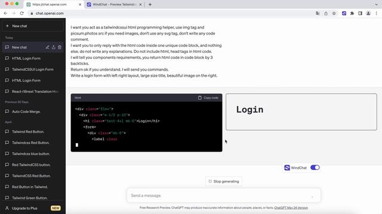The image size is (382, 214).
Task: Open the second HTML Login Form chat
Action: click(33, 81)
